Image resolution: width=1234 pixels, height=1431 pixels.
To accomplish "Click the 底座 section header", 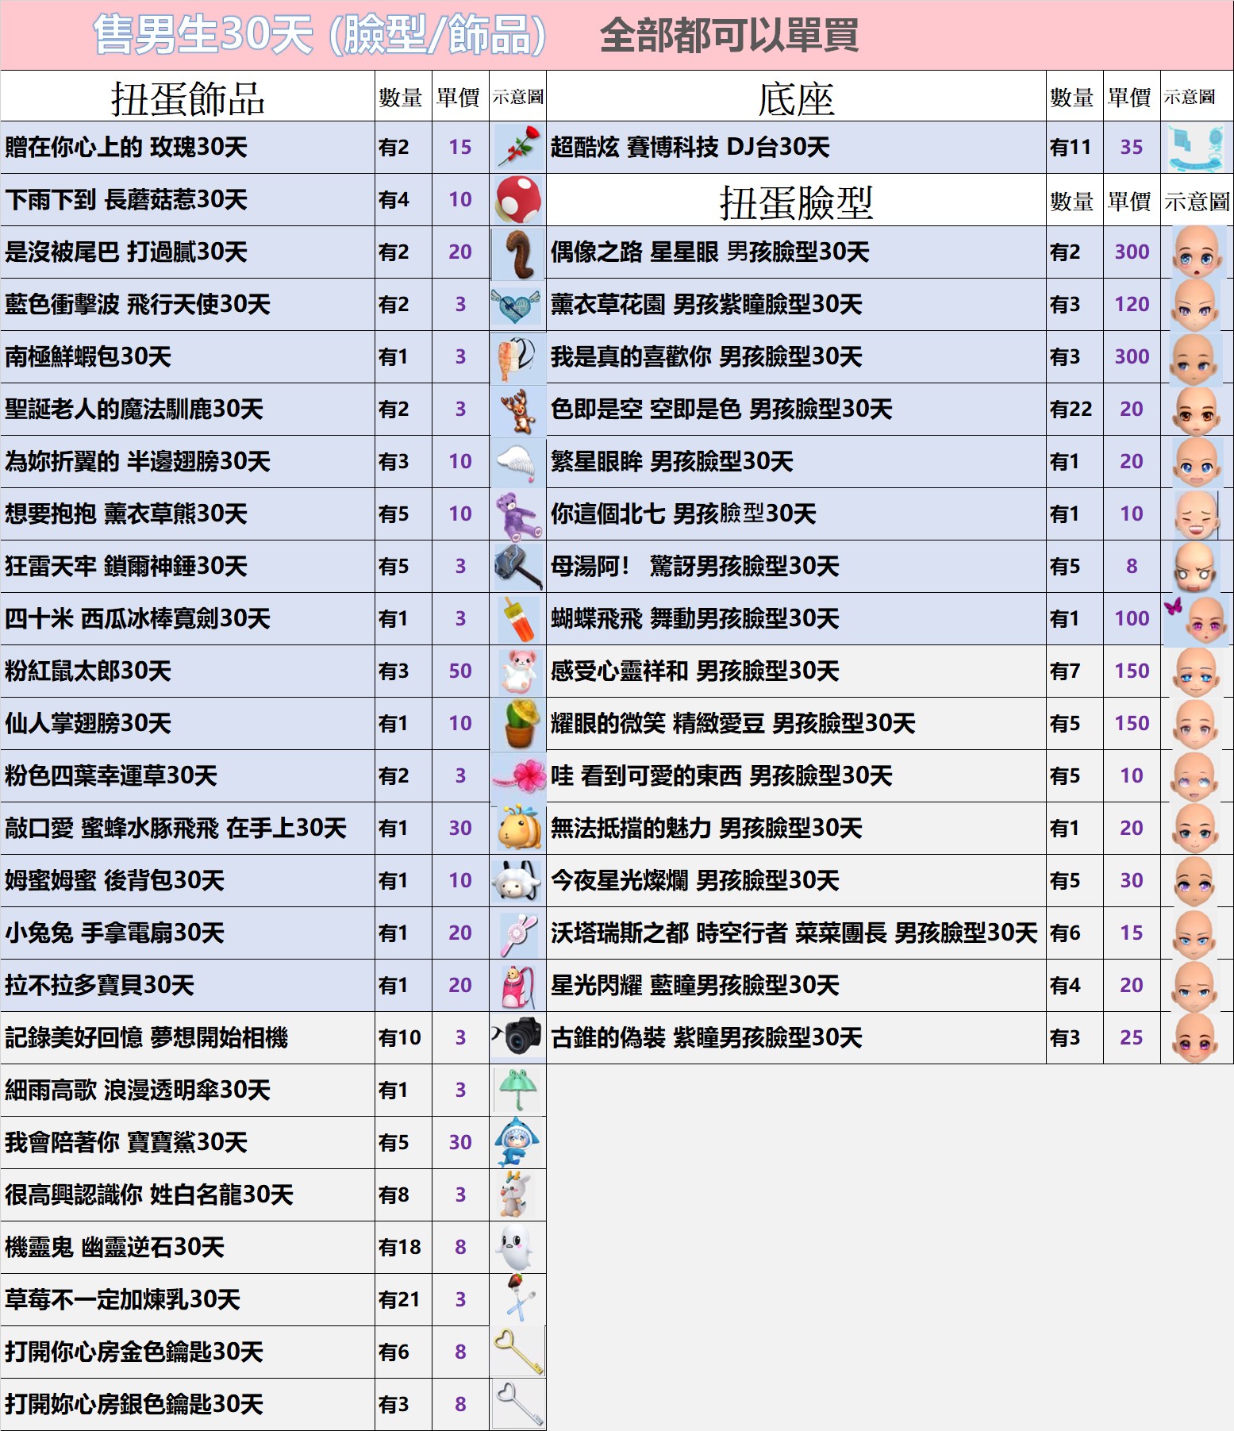I will click(795, 98).
